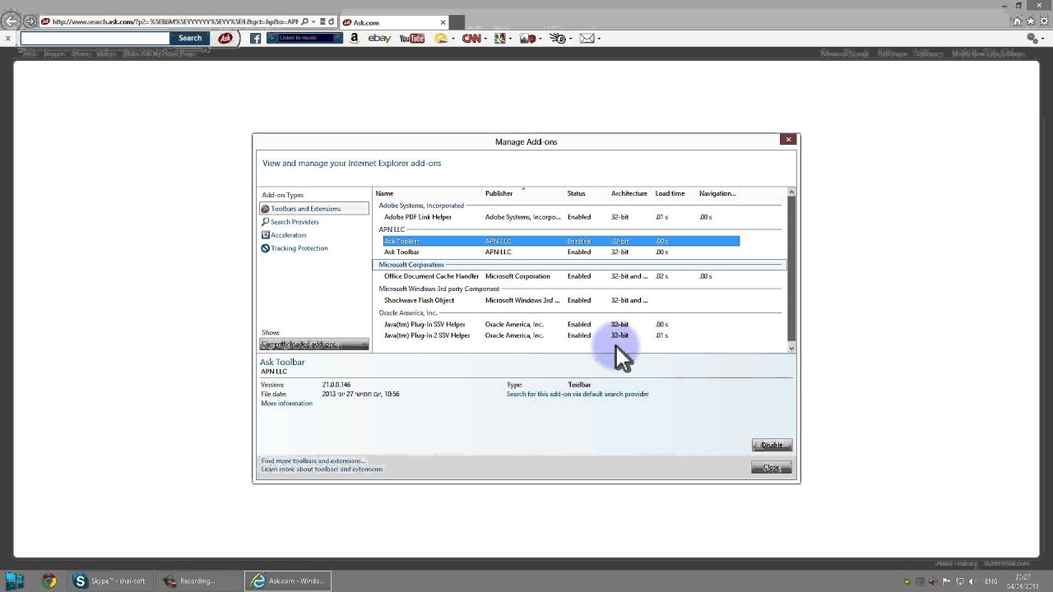Viewport: 1053px width, 592px height.
Task: Click the hand-shaped icon on Ask toolbar
Action: [558, 38]
